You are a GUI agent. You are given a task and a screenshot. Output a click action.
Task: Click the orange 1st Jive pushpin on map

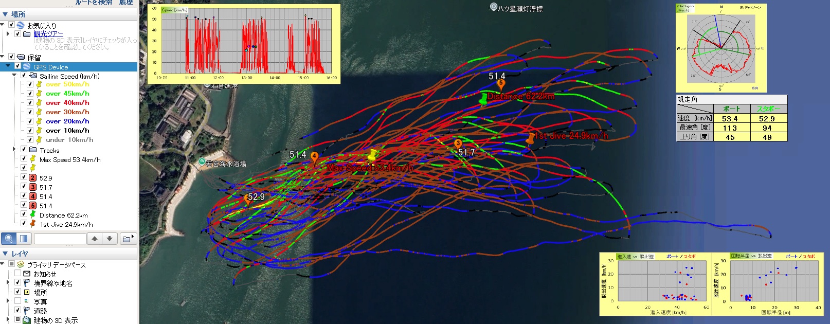tap(530, 139)
